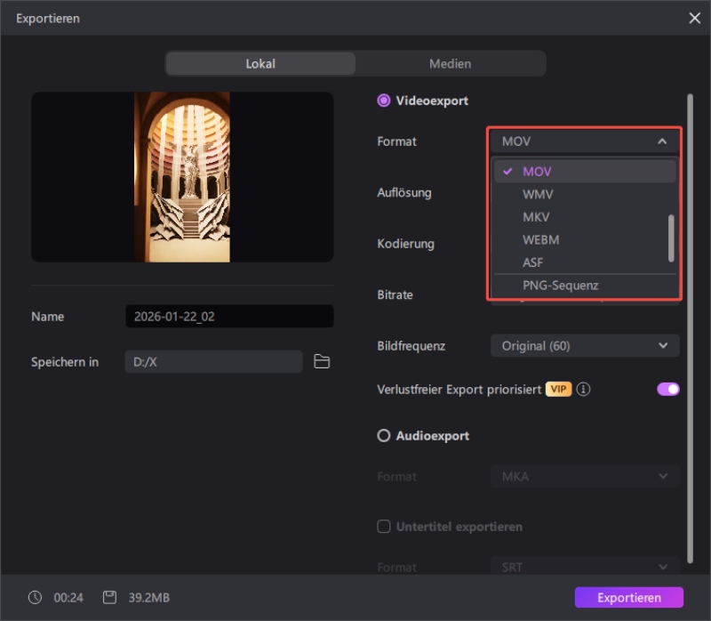711x621 pixels.
Task: Open the SRT subtitle format dropdown
Action: [584, 567]
